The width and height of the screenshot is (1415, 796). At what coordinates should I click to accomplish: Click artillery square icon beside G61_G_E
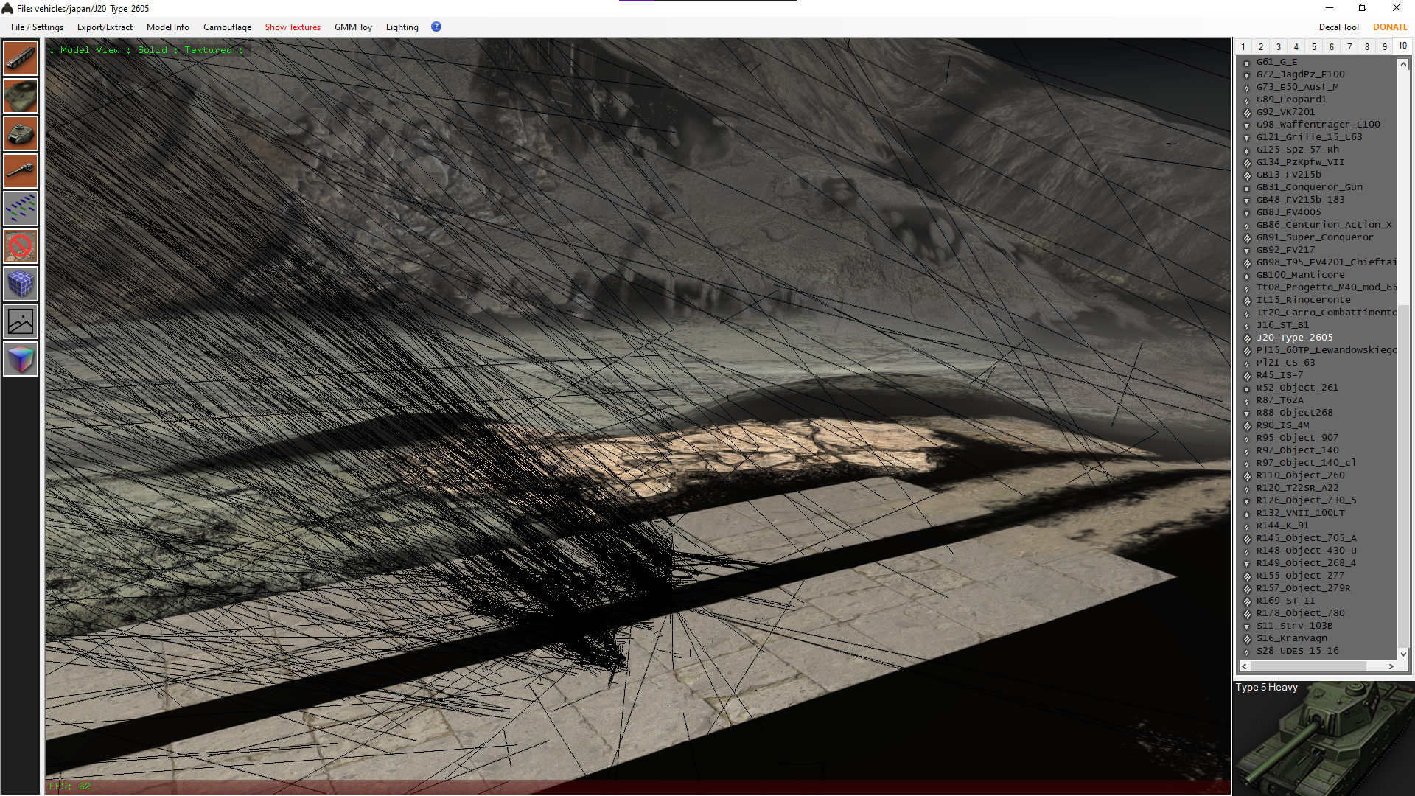click(1247, 63)
